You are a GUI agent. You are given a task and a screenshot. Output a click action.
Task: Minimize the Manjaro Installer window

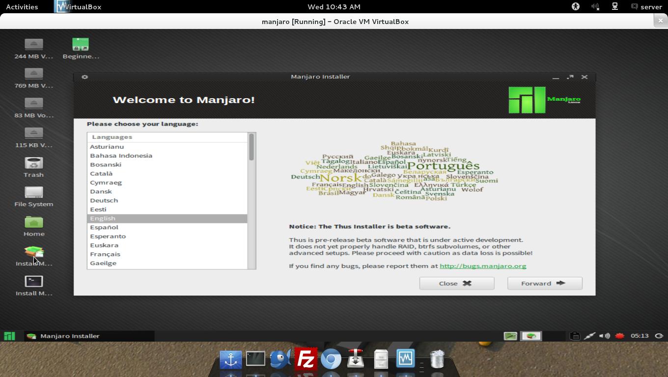[556, 77]
